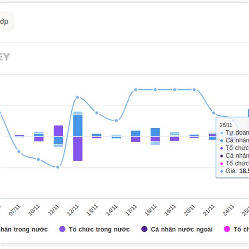Viewport: 249px width, 249px height.
Task: Click the purple Tổ chức trong nước legend dot
Action: pyautogui.click(x=63, y=229)
